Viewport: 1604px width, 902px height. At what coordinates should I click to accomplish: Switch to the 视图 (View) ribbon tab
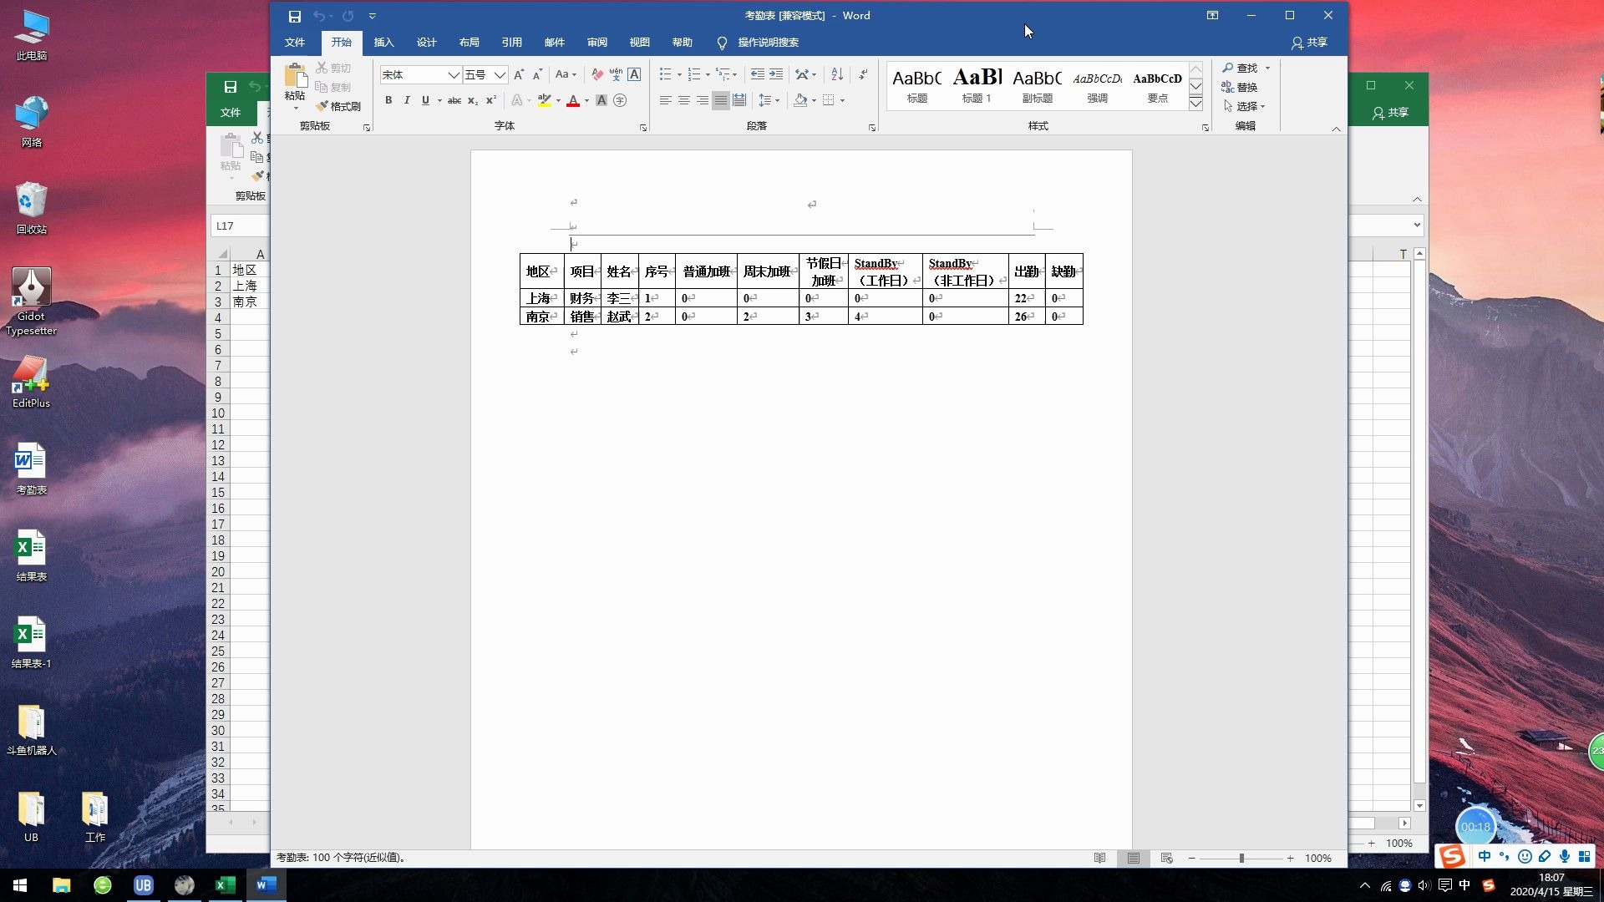pyautogui.click(x=639, y=43)
